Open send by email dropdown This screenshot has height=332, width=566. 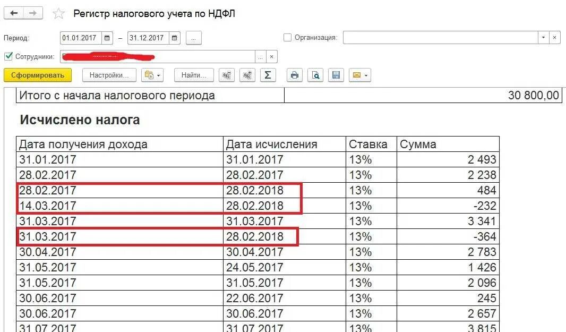click(x=360, y=75)
